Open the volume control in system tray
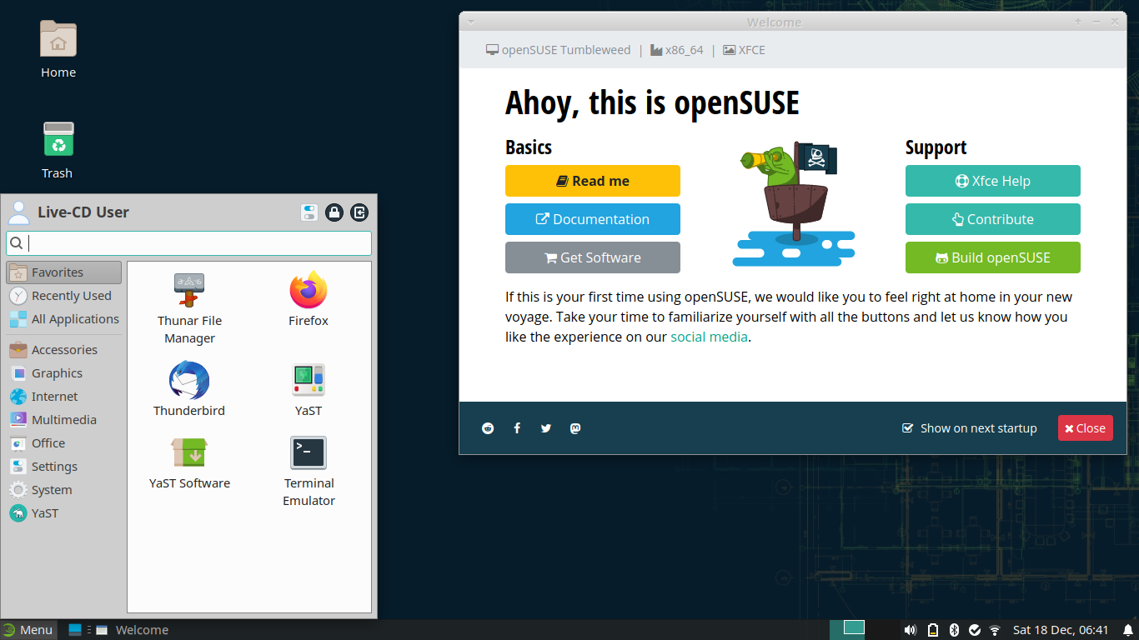Image resolution: width=1139 pixels, height=640 pixels. pos(911,630)
